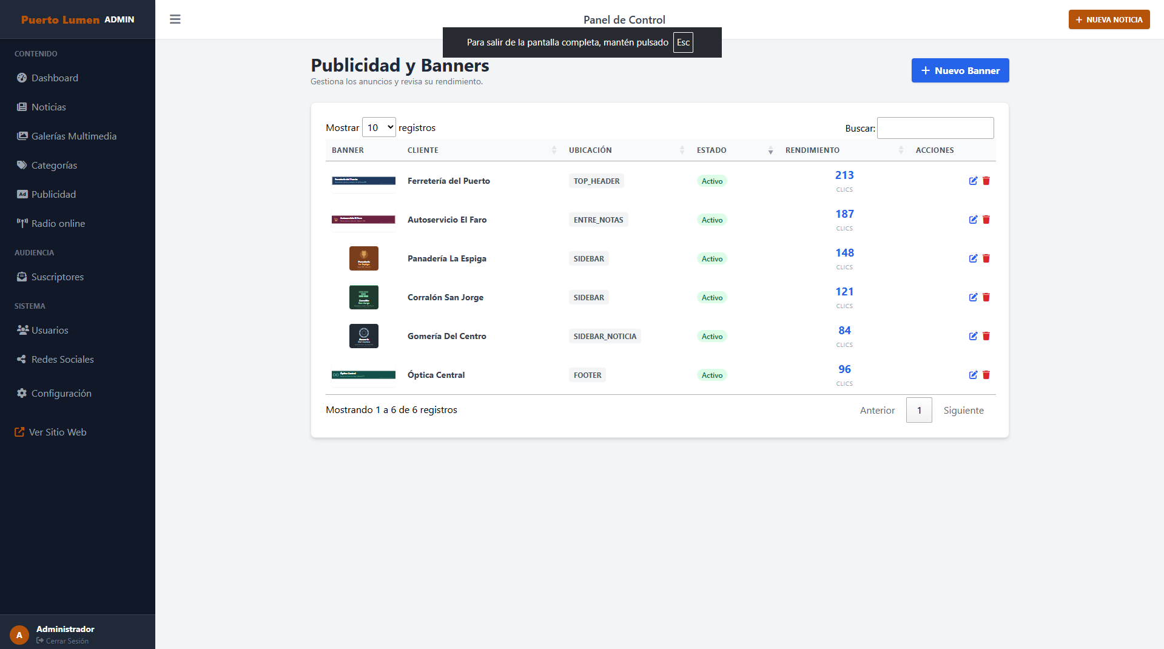
Task: Edit the Gomería Del Centro banner
Action: (x=973, y=336)
